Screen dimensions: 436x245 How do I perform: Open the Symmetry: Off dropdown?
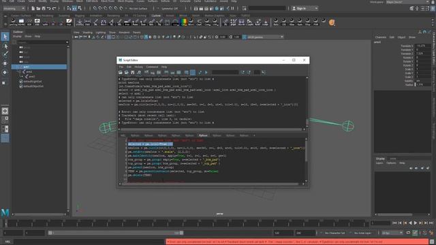tap(170, 9)
